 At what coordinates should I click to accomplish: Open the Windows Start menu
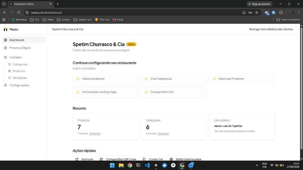pos(112,165)
